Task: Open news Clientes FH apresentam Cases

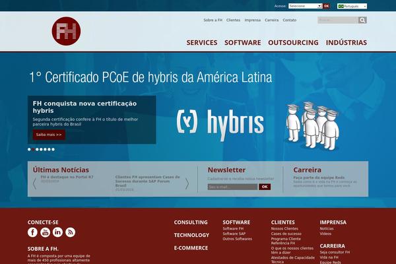Action: [147, 181]
